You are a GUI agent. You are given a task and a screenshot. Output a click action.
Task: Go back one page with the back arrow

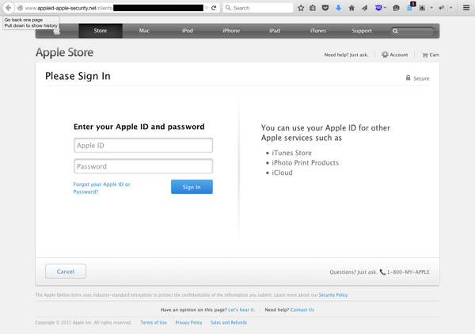(9, 8)
